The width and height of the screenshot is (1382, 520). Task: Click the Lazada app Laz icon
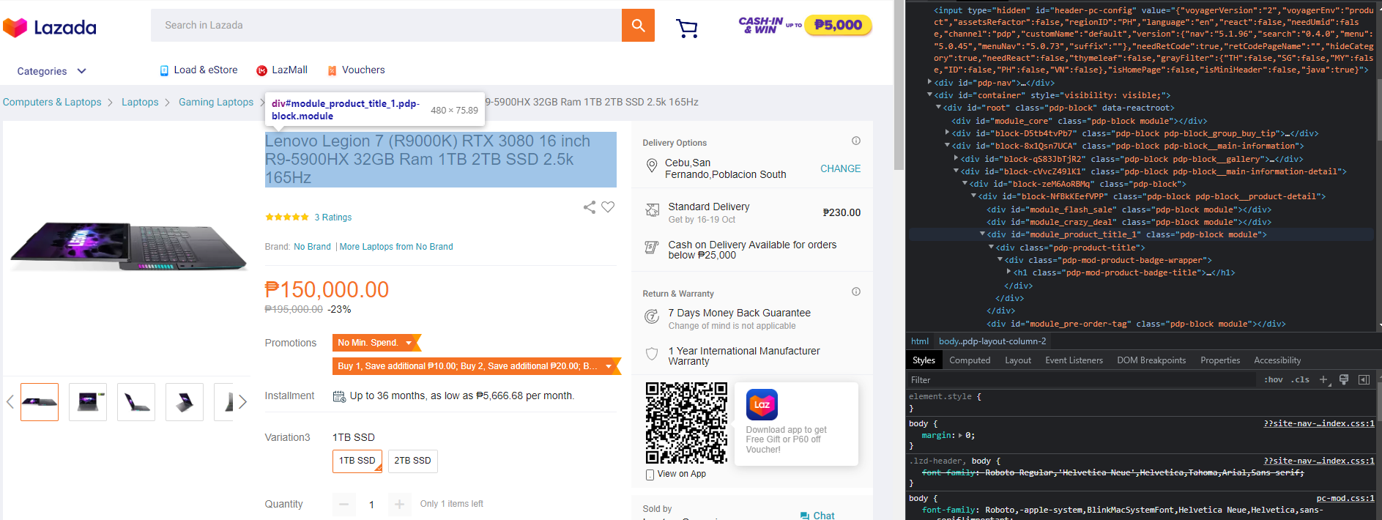tap(762, 404)
